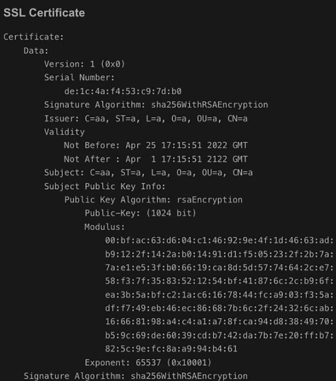Click the Serial Number label

pos(79,78)
